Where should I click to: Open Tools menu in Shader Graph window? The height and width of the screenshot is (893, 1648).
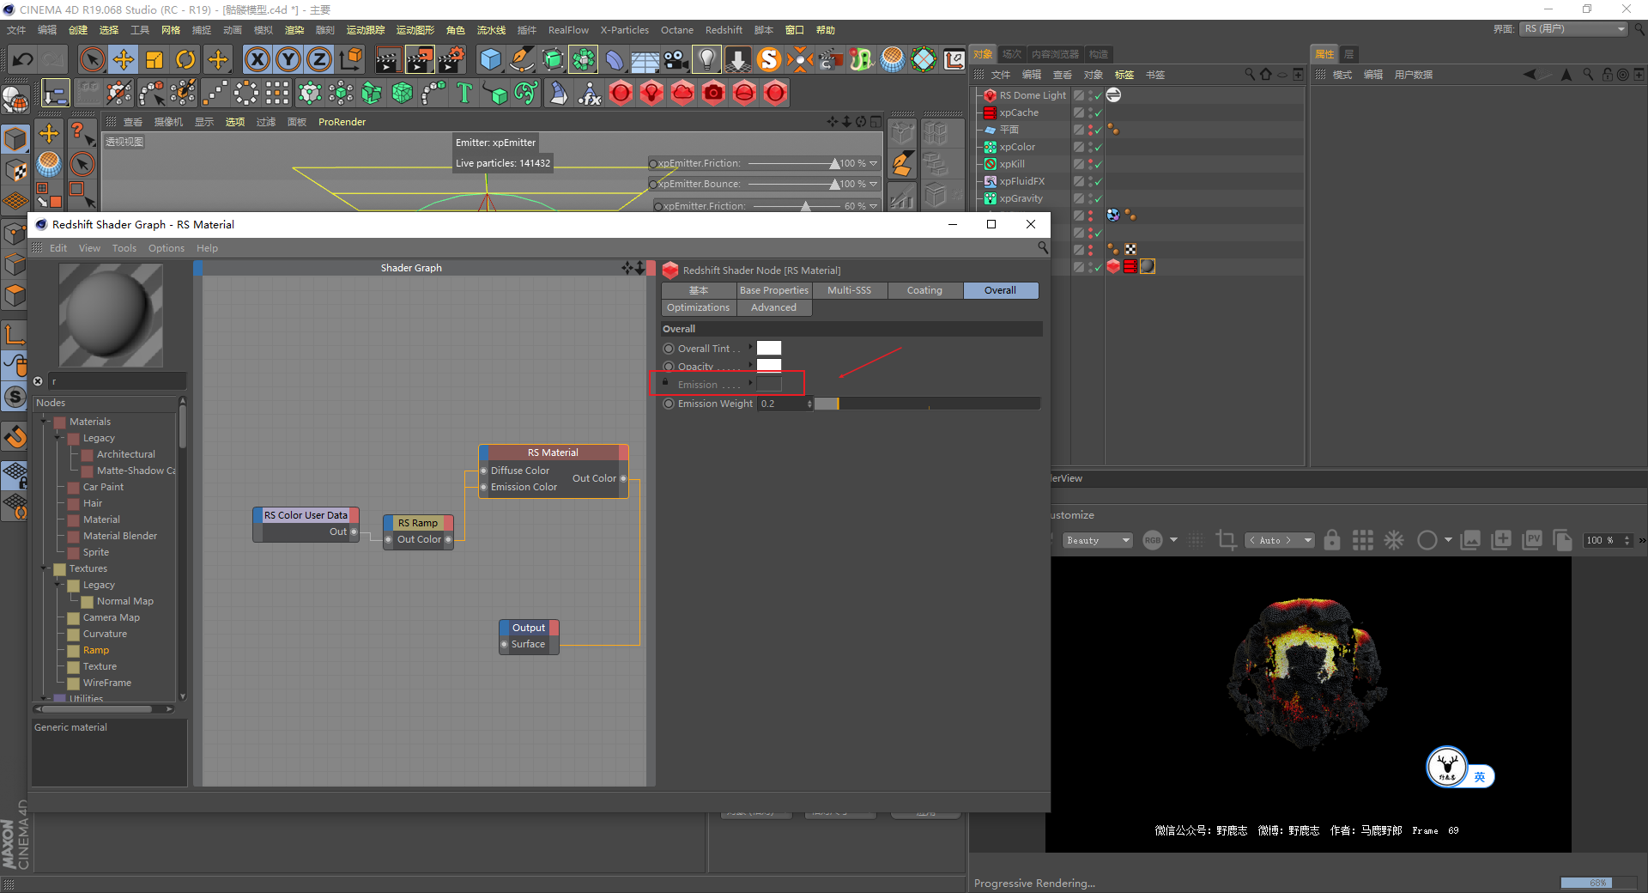pyautogui.click(x=124, y=248)
